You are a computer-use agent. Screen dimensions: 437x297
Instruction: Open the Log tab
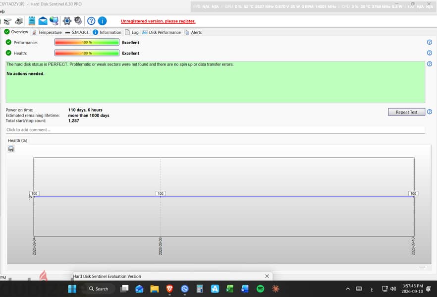(132, 32)
